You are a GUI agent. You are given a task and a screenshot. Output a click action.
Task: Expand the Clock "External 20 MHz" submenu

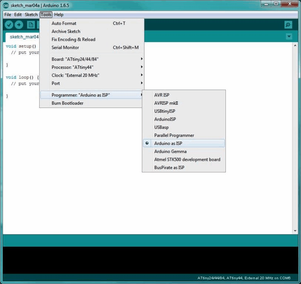tap(92, 75)
